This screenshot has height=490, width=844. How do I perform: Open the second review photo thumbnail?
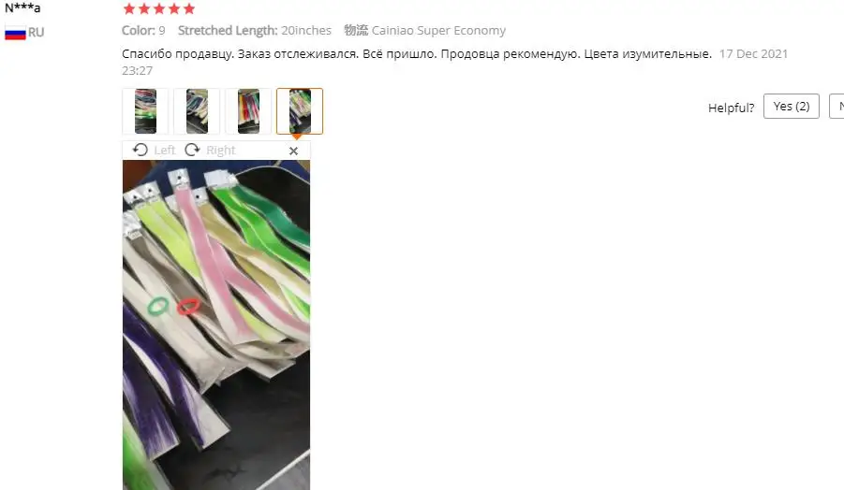pos(197,111)
